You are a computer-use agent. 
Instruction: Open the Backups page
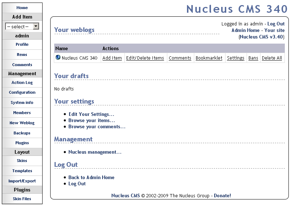(x=22, y=133)
